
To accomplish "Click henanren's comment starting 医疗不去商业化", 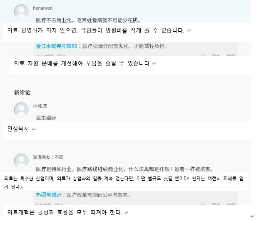I will point(88,20).
